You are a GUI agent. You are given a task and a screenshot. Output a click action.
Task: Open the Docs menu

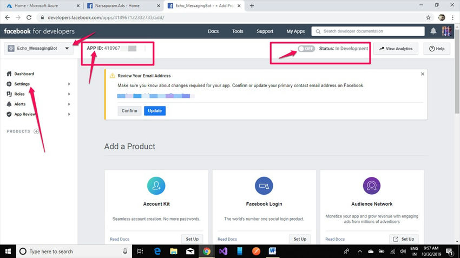[x=213, y=31]
